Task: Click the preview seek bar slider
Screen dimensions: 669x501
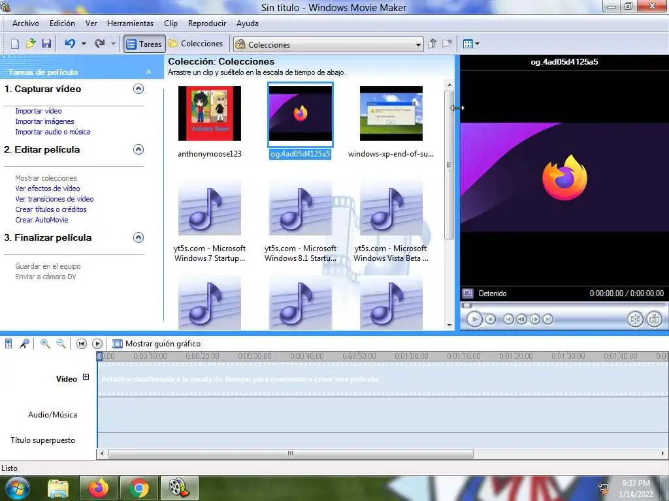Action: pos(466,305)
